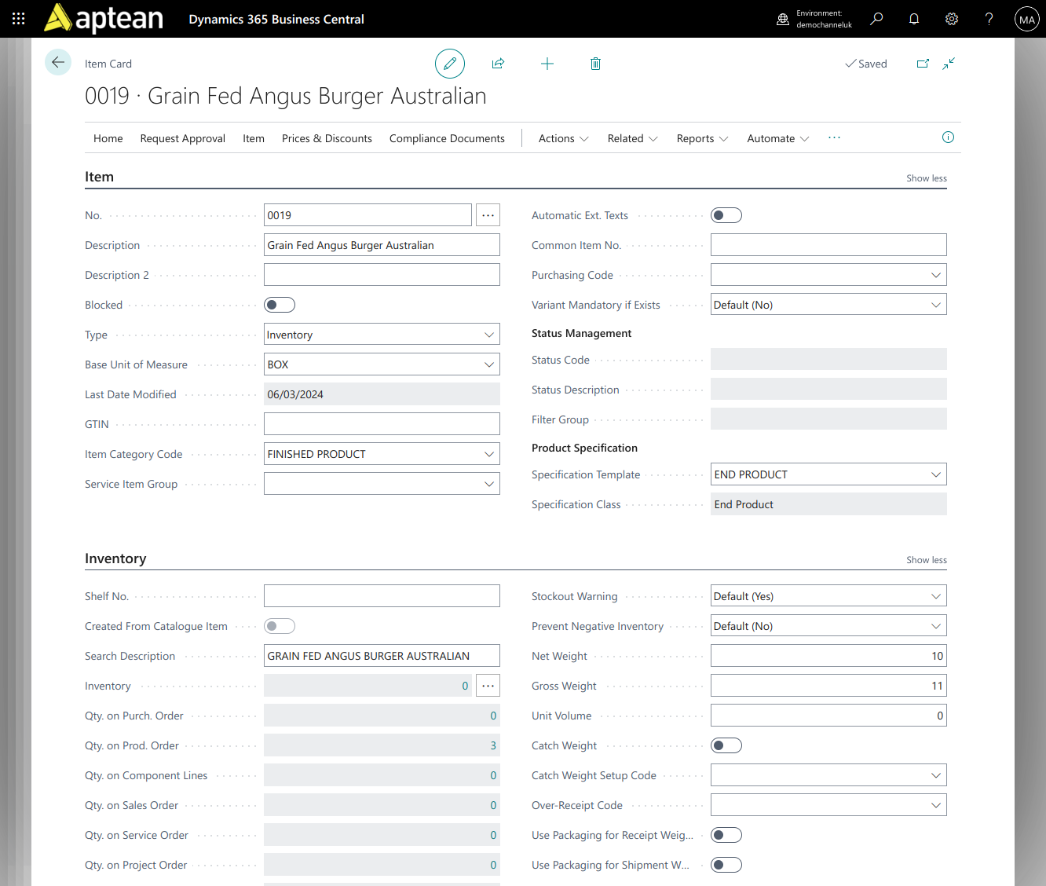Open Qty. on Purch. Order value 0
Image resolution: width=1046 pixels, height=886 pixels.
493,716
